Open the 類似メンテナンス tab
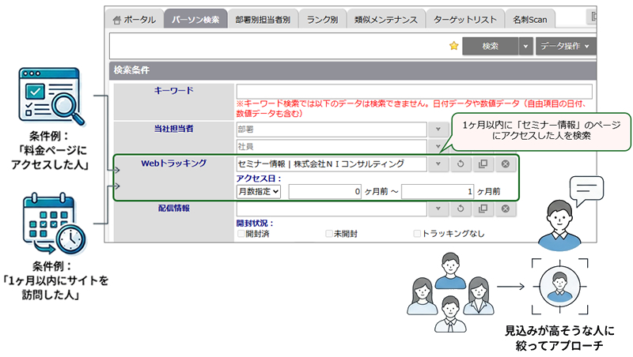 point(386,19)
